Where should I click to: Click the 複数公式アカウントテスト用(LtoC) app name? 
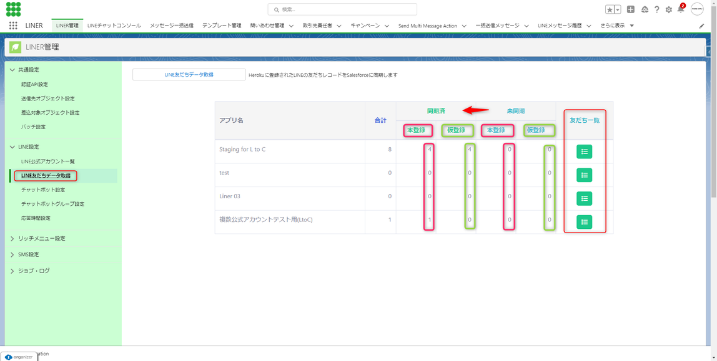[265, 219]
